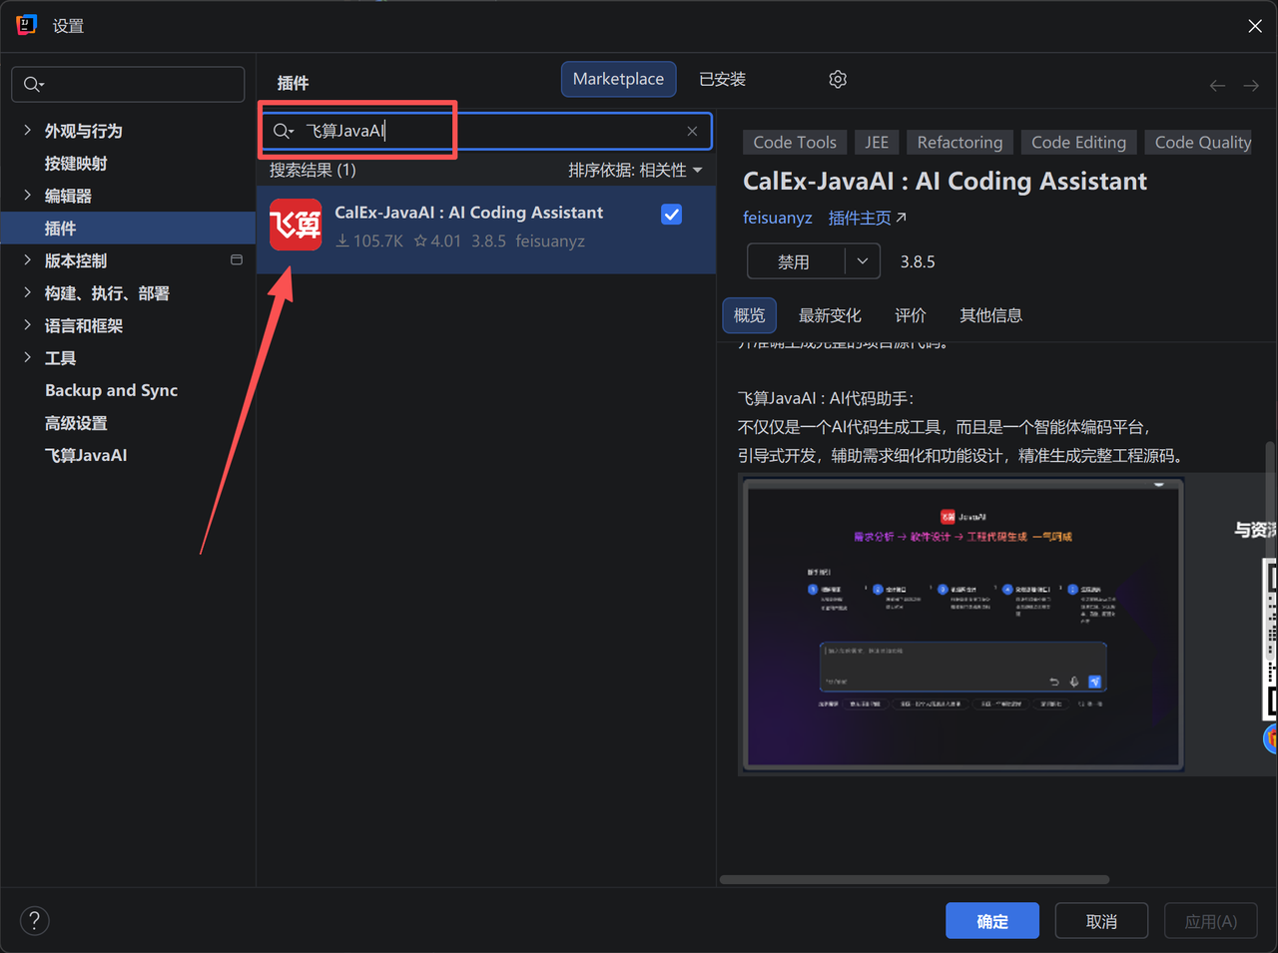Expand the 语言和框架 node
The width and height of the screenshot is (1278, 953).
coord(27,325)
